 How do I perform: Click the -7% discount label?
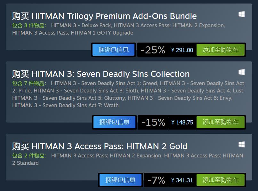(x=156, y=180)
